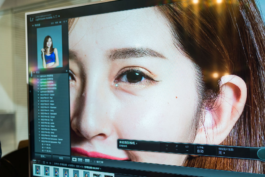Select the first filmstrip thumbnail
The height and width of the screenshot is (177, 265).
pyautogui.click(x=38, y=170)
